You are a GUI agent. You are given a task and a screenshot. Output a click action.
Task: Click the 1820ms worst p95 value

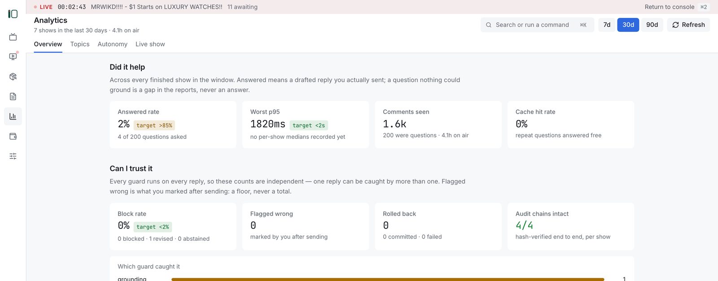268,124
